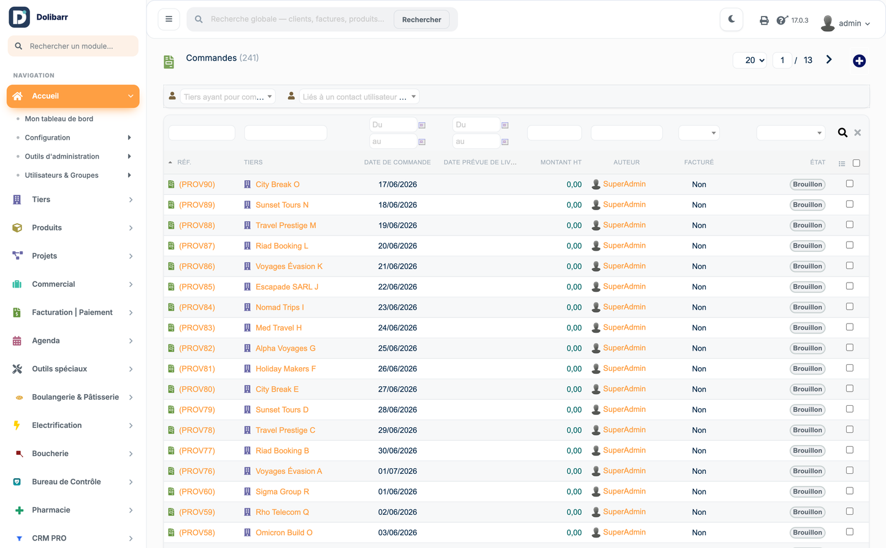Image resolution: width=886 pixels, height=548 pixels.
Task: Go to next page arrow
Action: pyautogui.click(x=829, y=59)
